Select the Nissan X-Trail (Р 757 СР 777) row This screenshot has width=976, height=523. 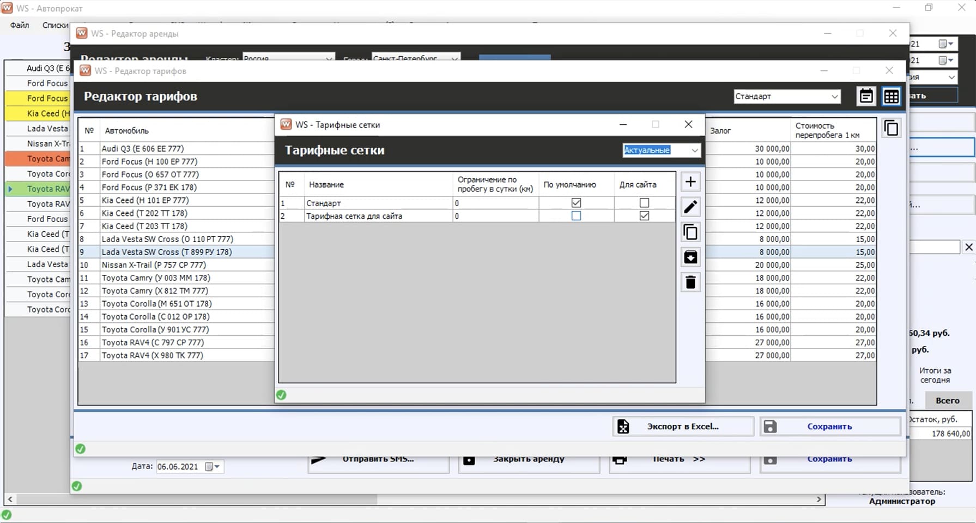coord(154,265)
